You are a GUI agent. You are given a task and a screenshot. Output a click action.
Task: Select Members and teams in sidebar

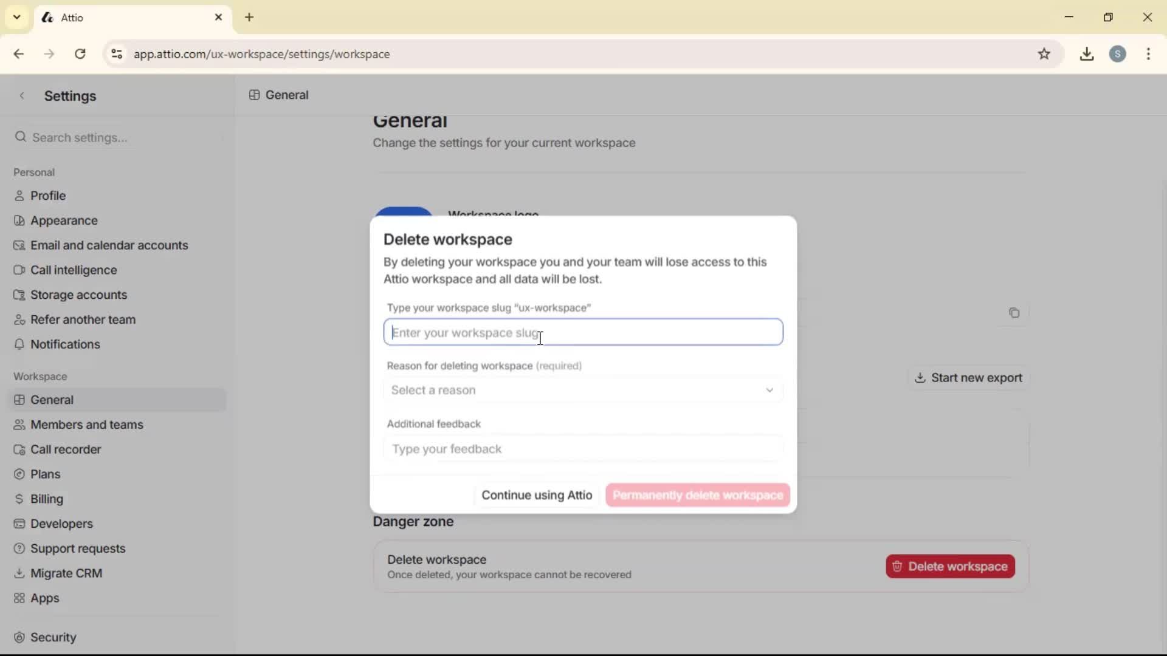click(x=88, y=425)
